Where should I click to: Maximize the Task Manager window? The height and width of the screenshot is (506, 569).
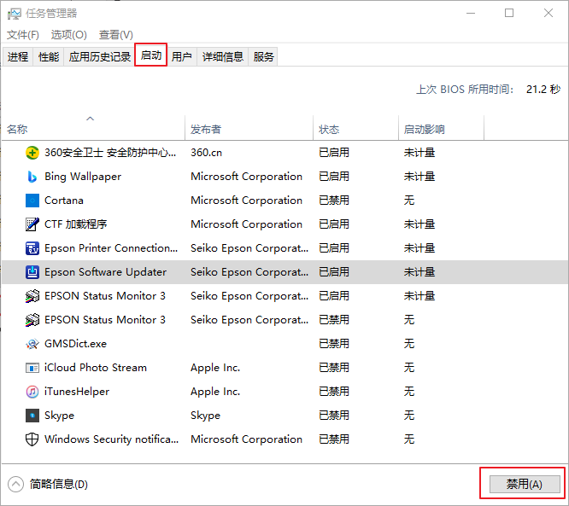[x=509, y=13]
